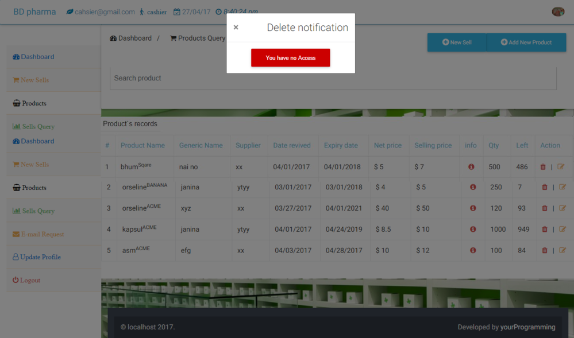574x338 pixels.
Task: Edit the asm ACME product entry
Action: (x=563, y=251)
